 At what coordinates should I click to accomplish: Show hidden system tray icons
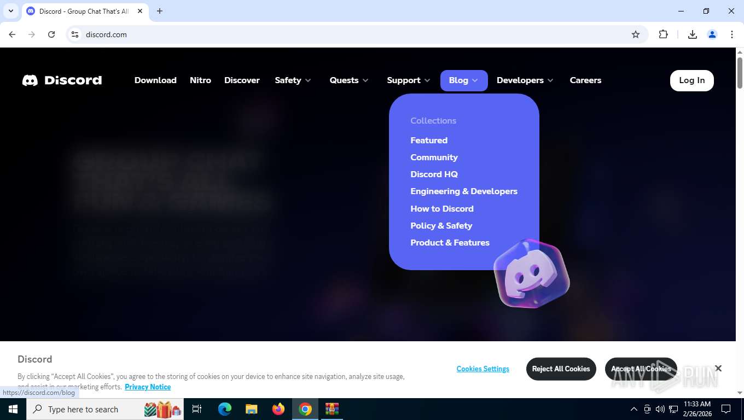(x=634, y=409)
